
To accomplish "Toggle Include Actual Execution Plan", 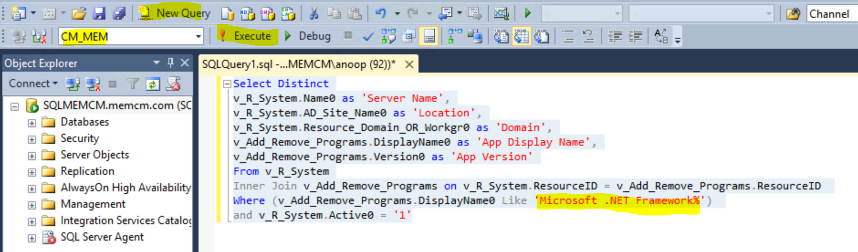I will click(x=455, y=36).
